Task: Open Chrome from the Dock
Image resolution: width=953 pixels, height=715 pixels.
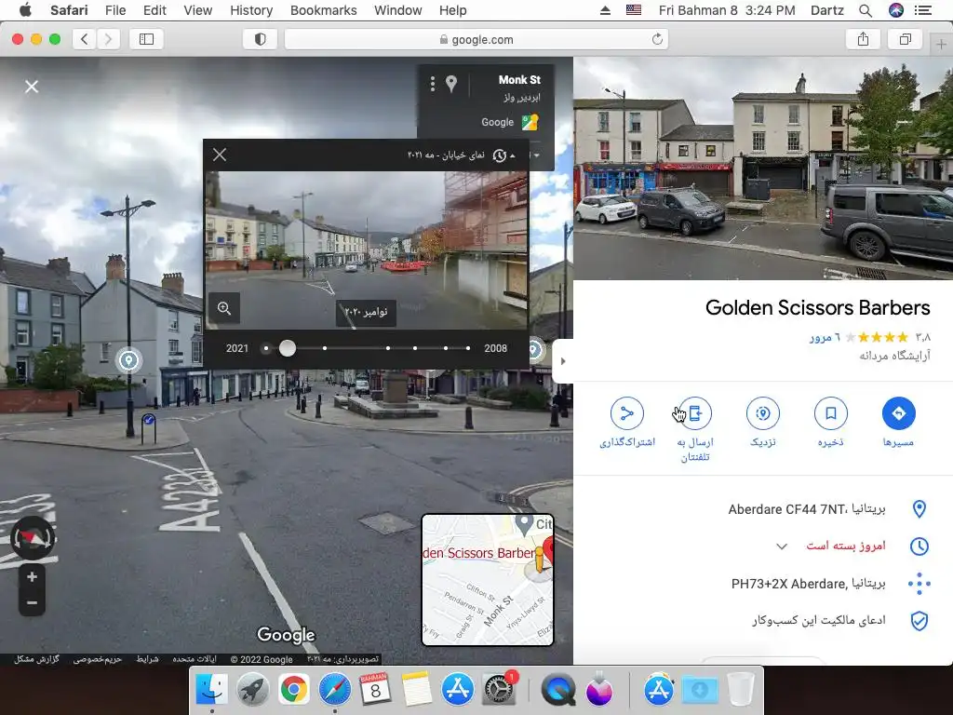Action: 293,689
